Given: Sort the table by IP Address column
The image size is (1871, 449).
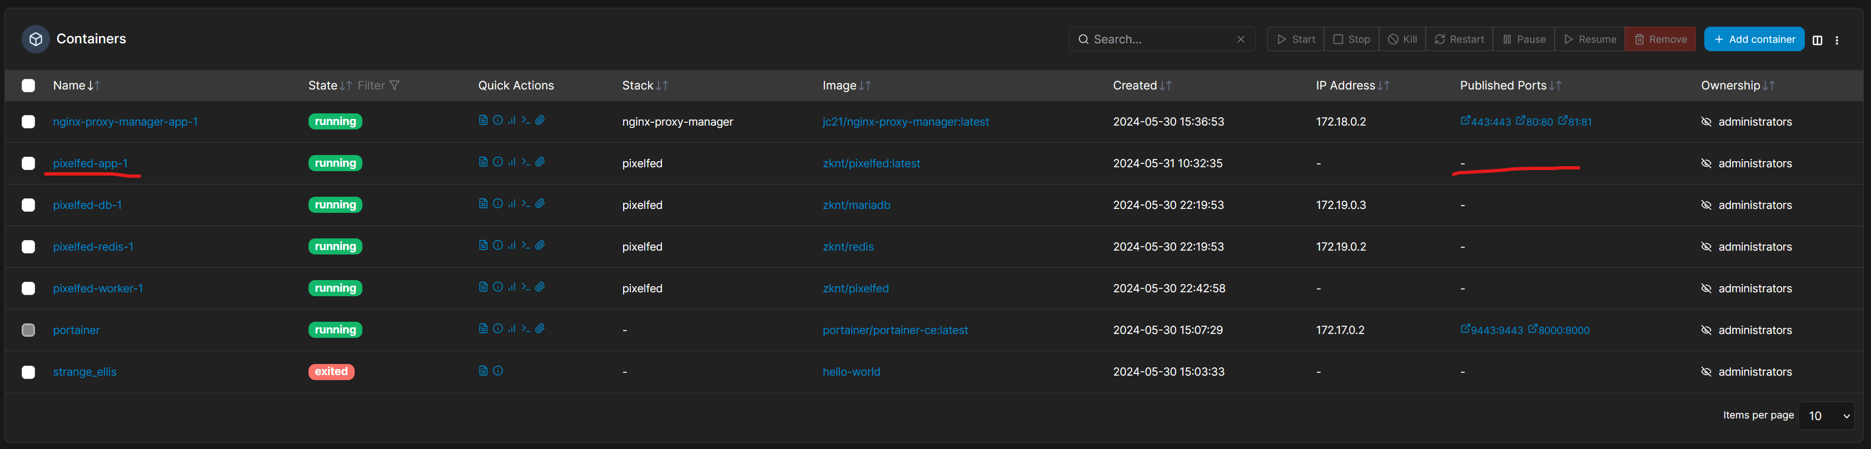Looking at the screenshot, I should (x=1352, y=86).
